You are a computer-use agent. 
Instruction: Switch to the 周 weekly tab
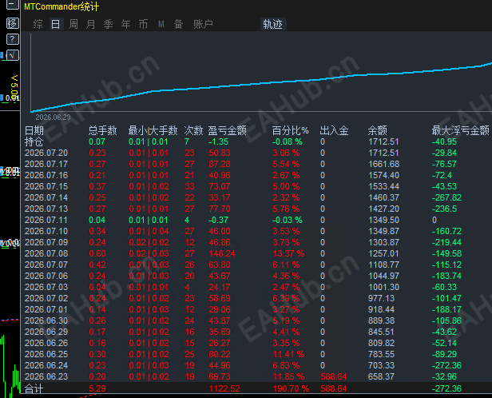tap(73, 24)
